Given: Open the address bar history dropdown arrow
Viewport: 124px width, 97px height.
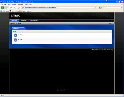Looking at the screenshot, I should (x=97, y=8).
